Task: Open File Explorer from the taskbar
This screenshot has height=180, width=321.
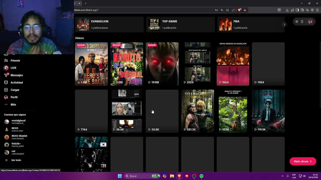Action: (172, 176)
